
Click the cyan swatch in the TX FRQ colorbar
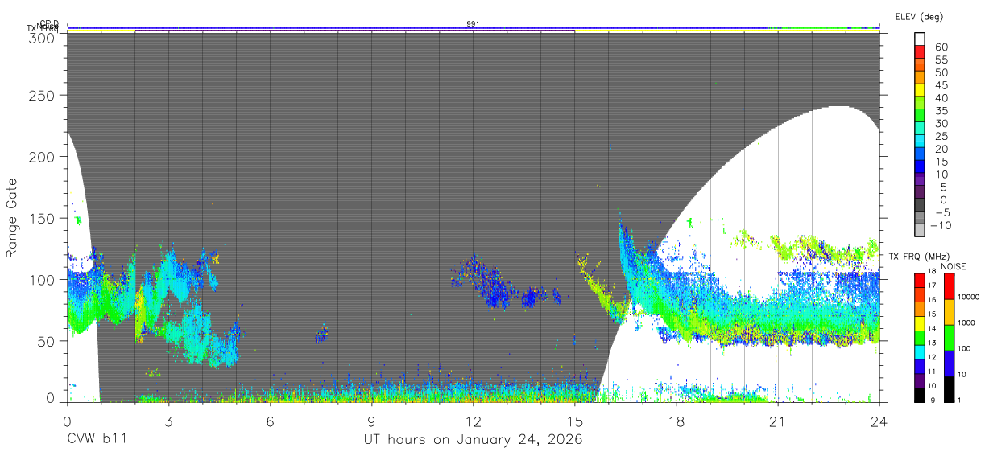tap(919, 351)
